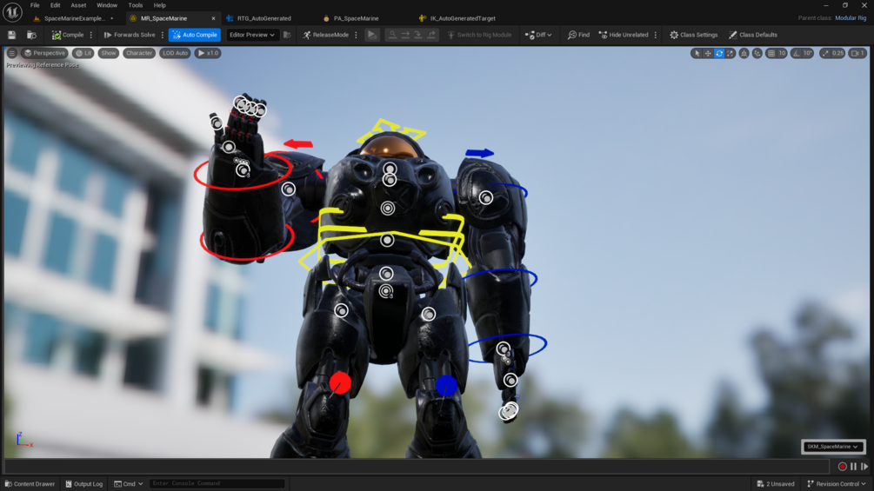Image resolution: width=874 pixels, height=491 pixels.
Task: Click Forwards Solve button
Action: click(130, 35)
